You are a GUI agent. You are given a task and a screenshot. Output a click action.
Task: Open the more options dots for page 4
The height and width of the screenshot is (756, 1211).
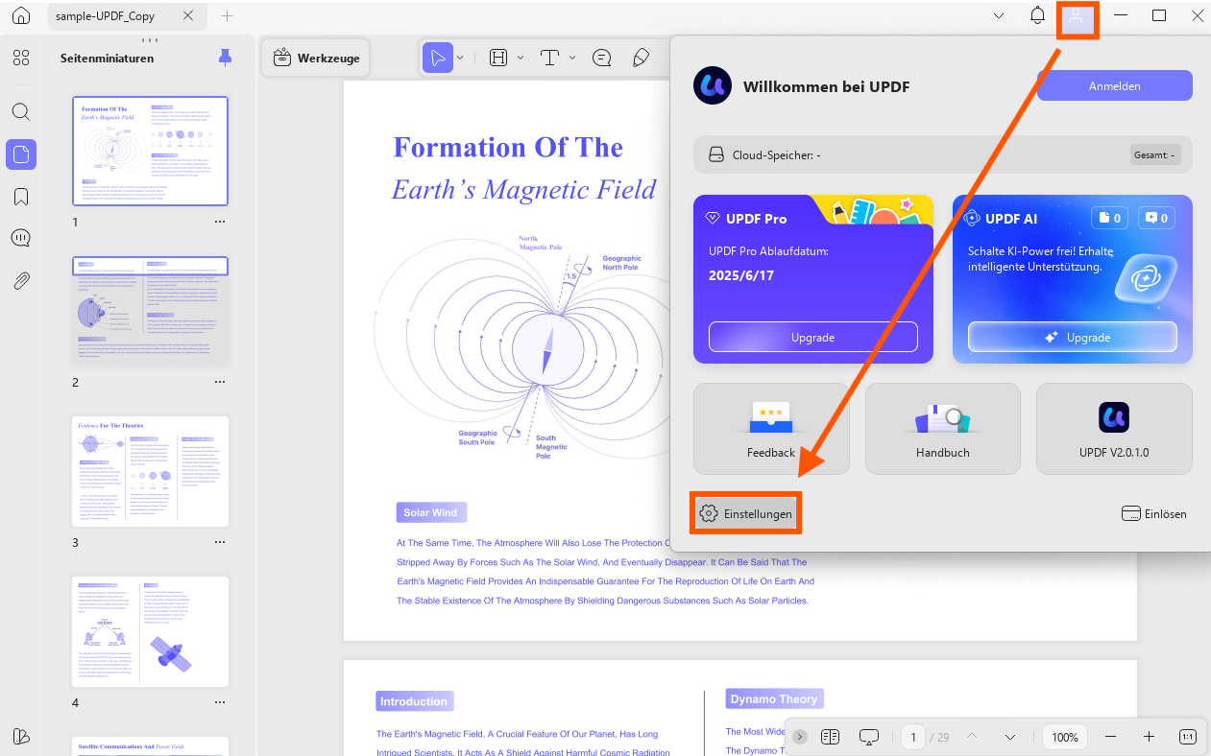tap(220, 702)
